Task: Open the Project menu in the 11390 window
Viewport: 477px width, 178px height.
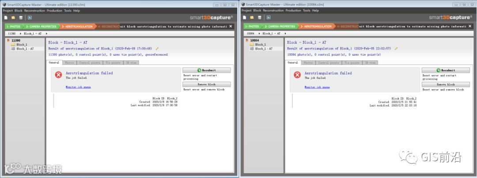Action: [8, 11]
